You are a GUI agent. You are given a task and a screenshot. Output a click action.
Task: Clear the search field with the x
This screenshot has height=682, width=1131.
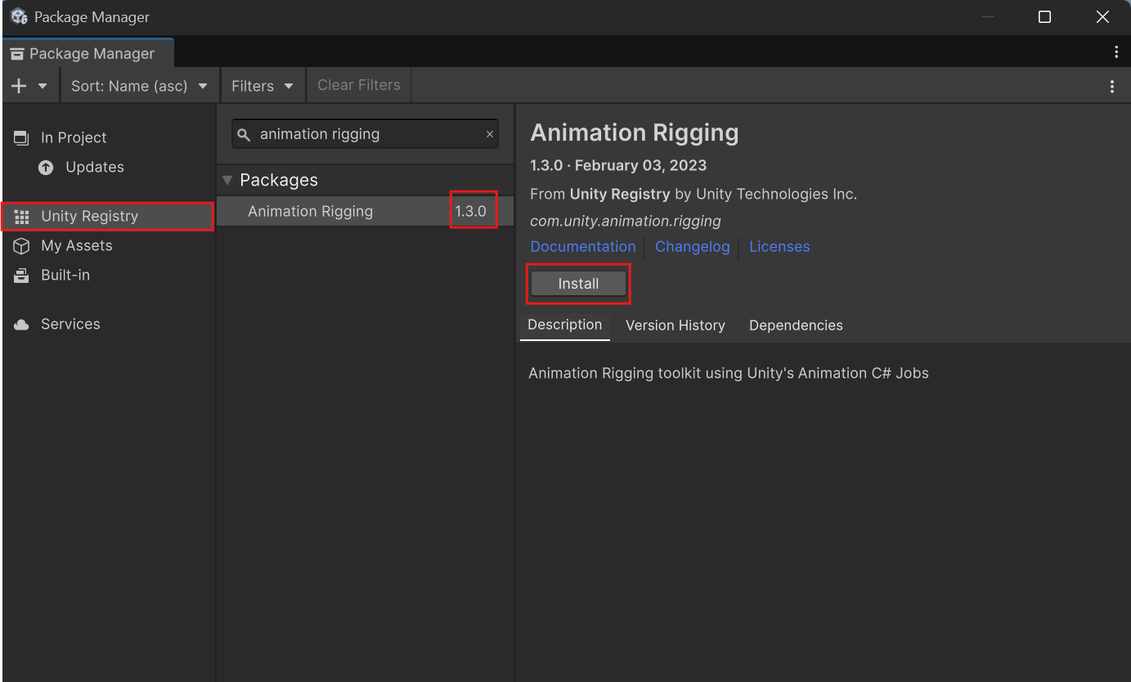tap(489, 133)
